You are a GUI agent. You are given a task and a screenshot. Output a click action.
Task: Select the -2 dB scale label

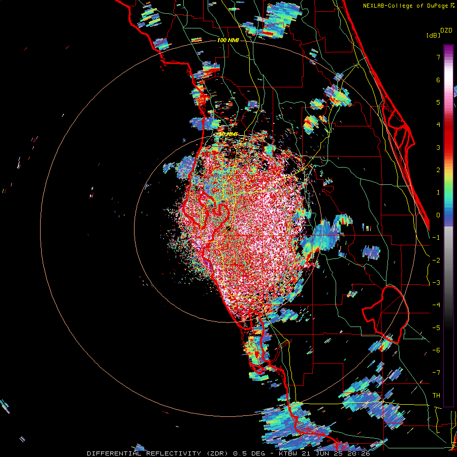click(x=436, y=260)
